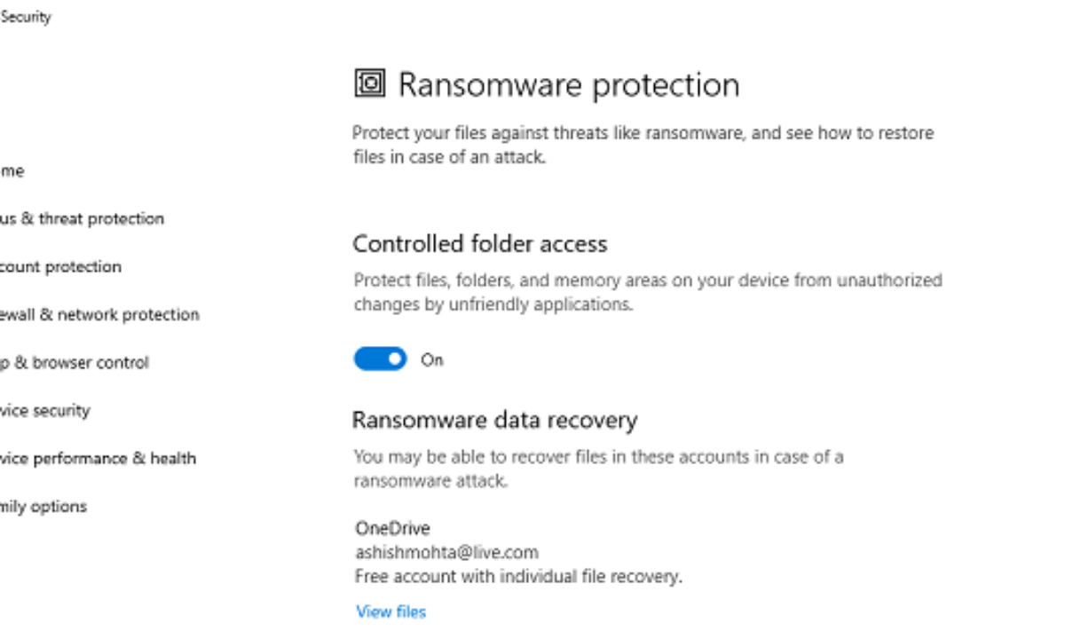The image size is (1065, 639).
Task: Select Device security in sidebar
Action: [45, 410]
